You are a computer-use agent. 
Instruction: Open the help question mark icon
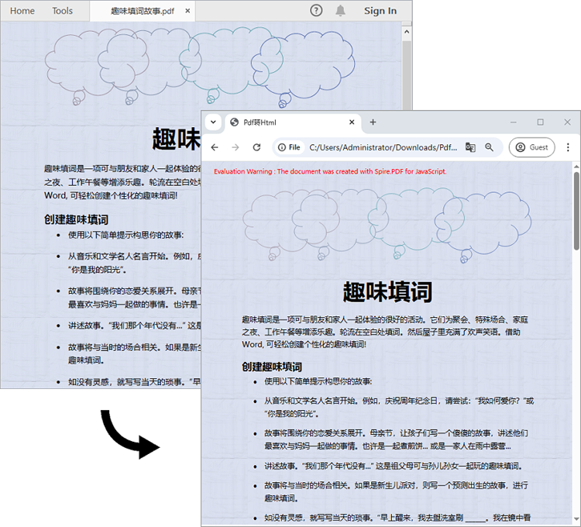click(x=316, y=11)
